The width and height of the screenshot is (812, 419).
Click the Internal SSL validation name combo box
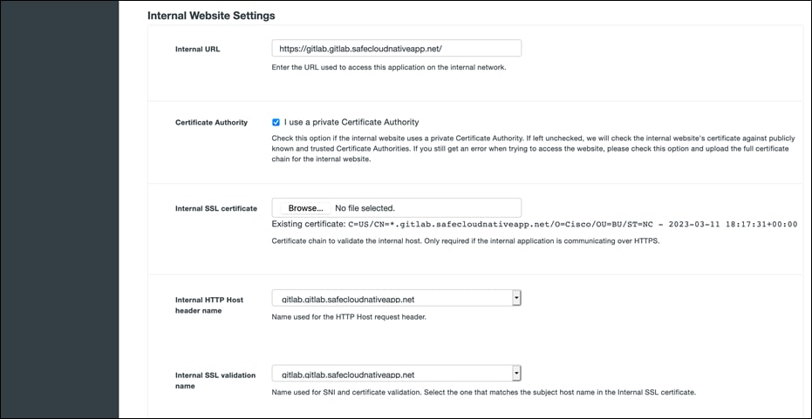(x=391, y=375)
